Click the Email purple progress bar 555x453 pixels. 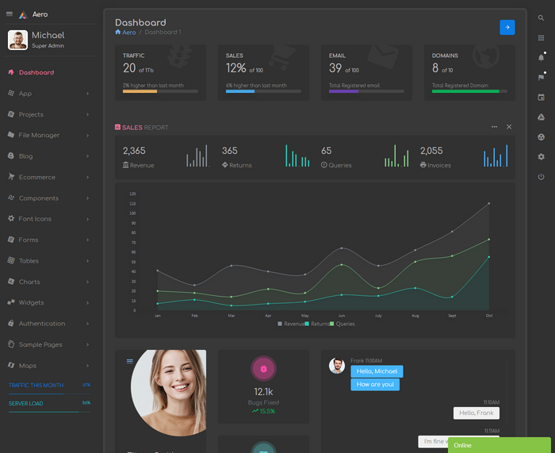coord(366,91)
